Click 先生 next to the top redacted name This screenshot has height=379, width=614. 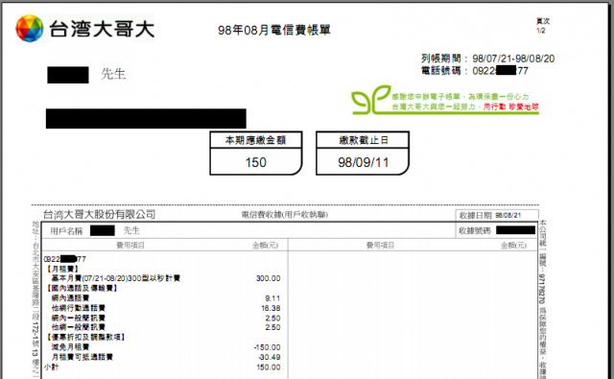pyautogui.click(x=113, y=74)
